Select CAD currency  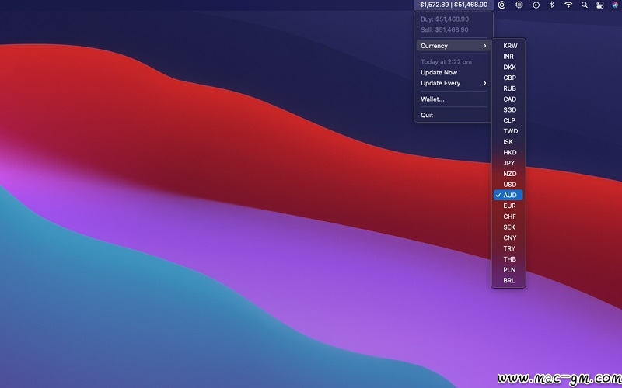(x=508, y=99)
